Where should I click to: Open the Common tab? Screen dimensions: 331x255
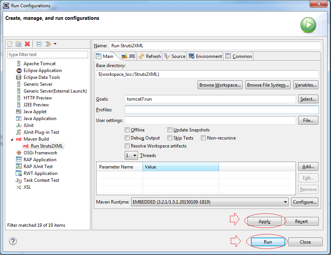pos(239,56)
